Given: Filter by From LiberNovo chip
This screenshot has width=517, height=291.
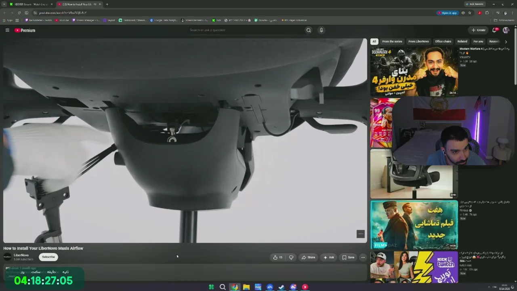Looking at the screenshot, I should (418, 41).
